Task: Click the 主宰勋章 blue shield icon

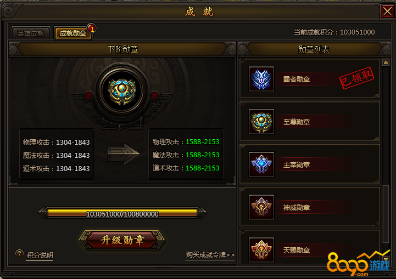Action: [261, 164]
